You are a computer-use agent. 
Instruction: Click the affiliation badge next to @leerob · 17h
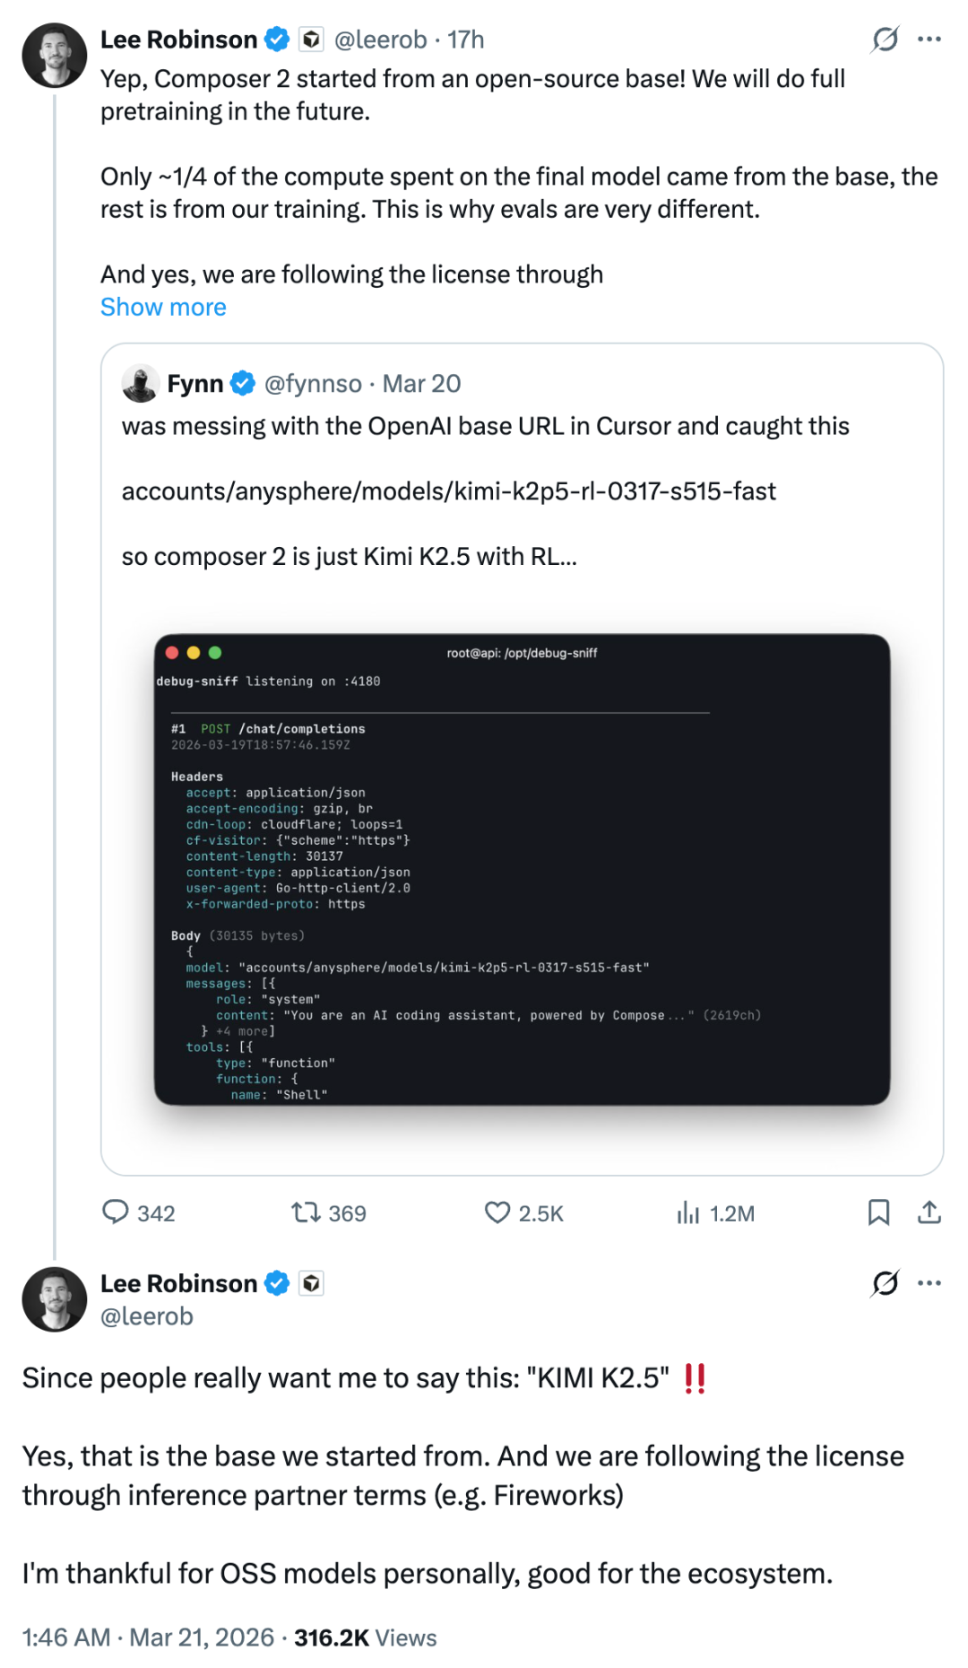point(311,39)
